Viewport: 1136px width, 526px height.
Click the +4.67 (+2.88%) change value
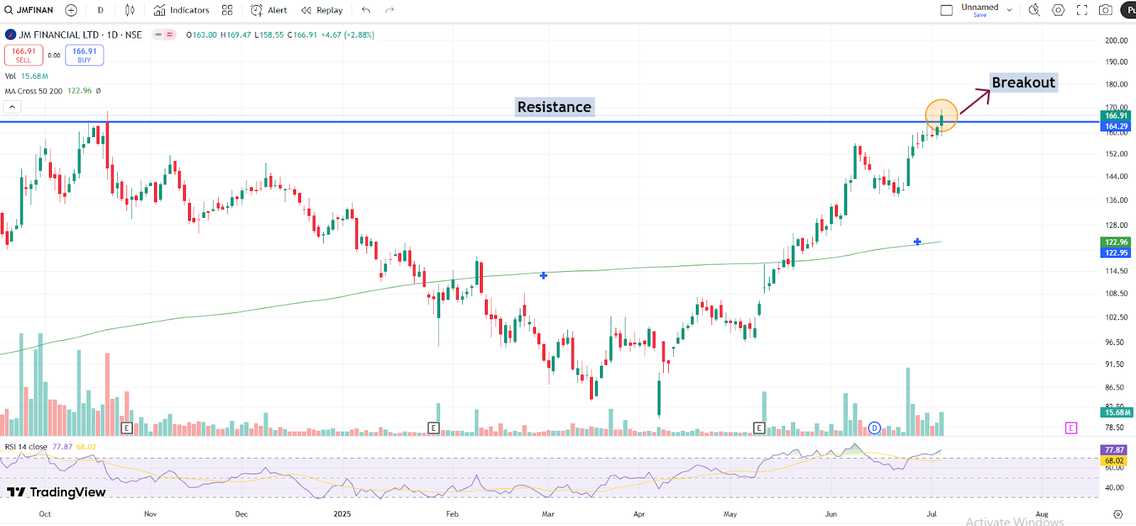point(348,35)
